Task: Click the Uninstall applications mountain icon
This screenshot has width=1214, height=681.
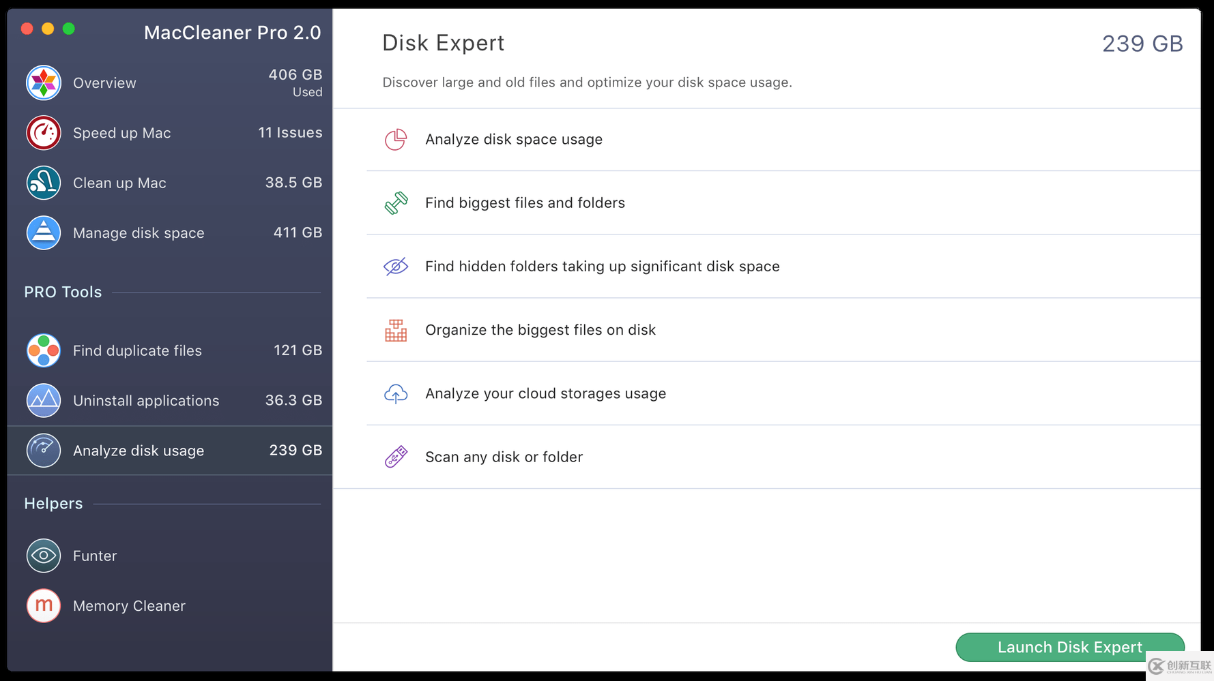Action: click(43, 400)
